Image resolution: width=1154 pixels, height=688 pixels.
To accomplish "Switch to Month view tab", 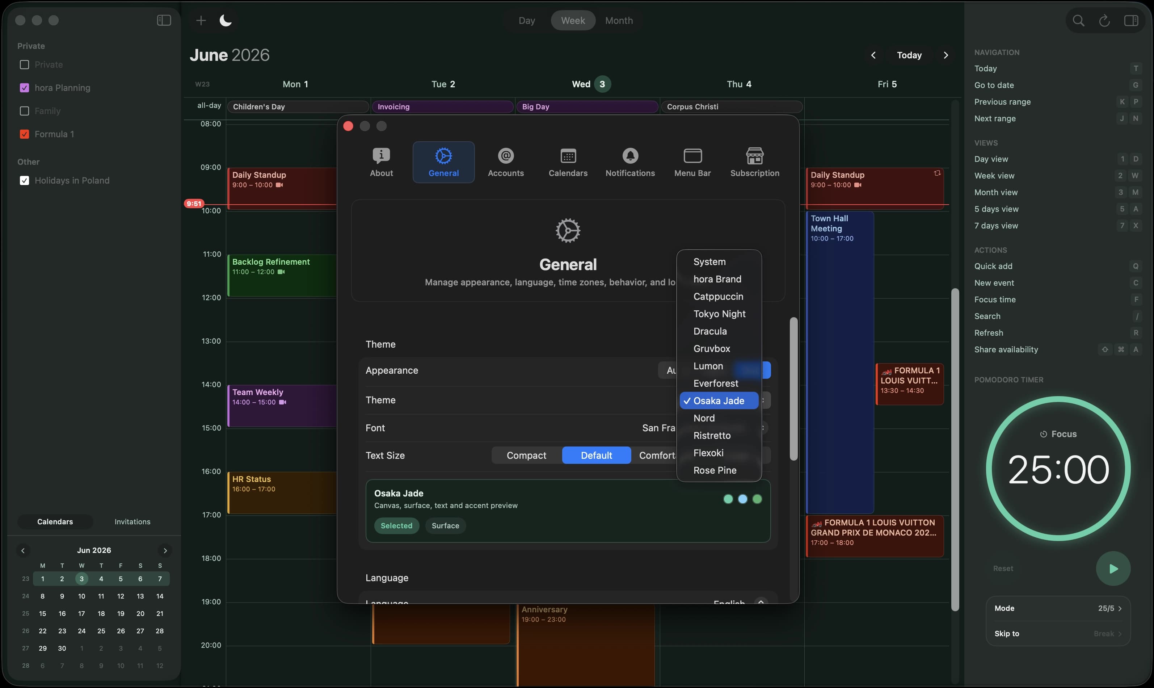I will click(619, 20).
